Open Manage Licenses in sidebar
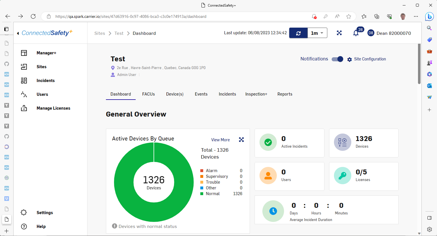Screen dimensions: 437x236 (x=53, y=108)
